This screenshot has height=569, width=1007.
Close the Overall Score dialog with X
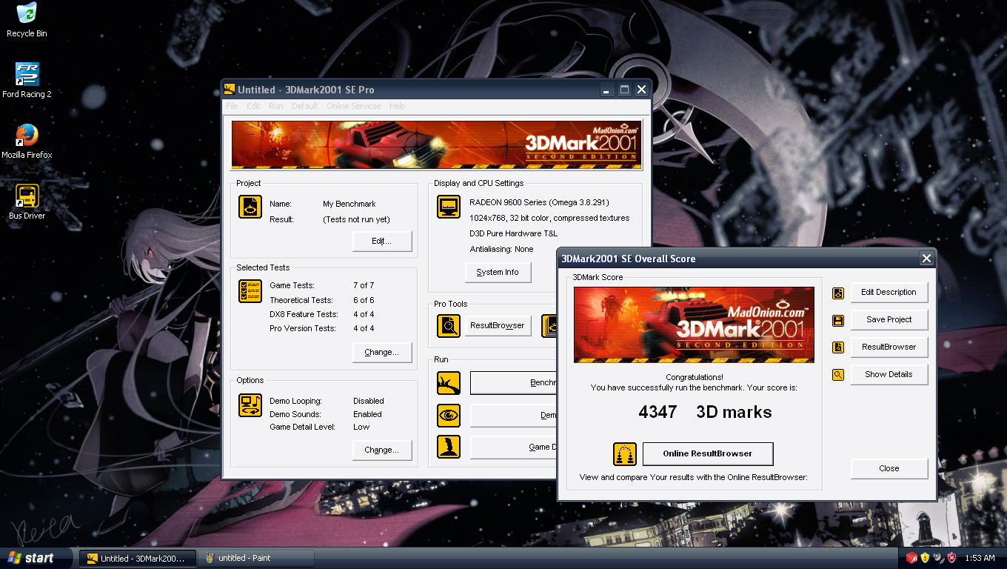(x=926, y=259)
